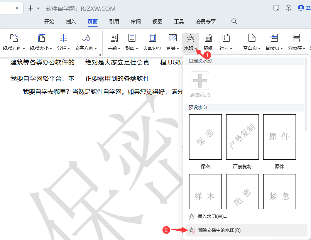This screenshot has width=311, height=240.
Task: Switch to the 插入 tab
Action: point(71,22)
